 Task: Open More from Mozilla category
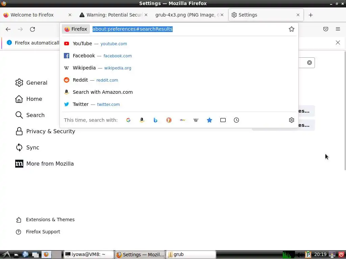point(45,164)
